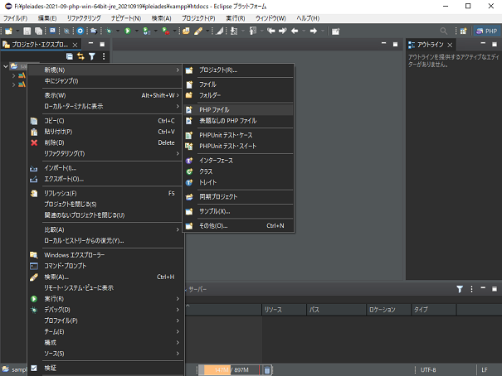Run garbage collector trash icon
Viewport: 502px width, 376px height.
pos(267,370)
